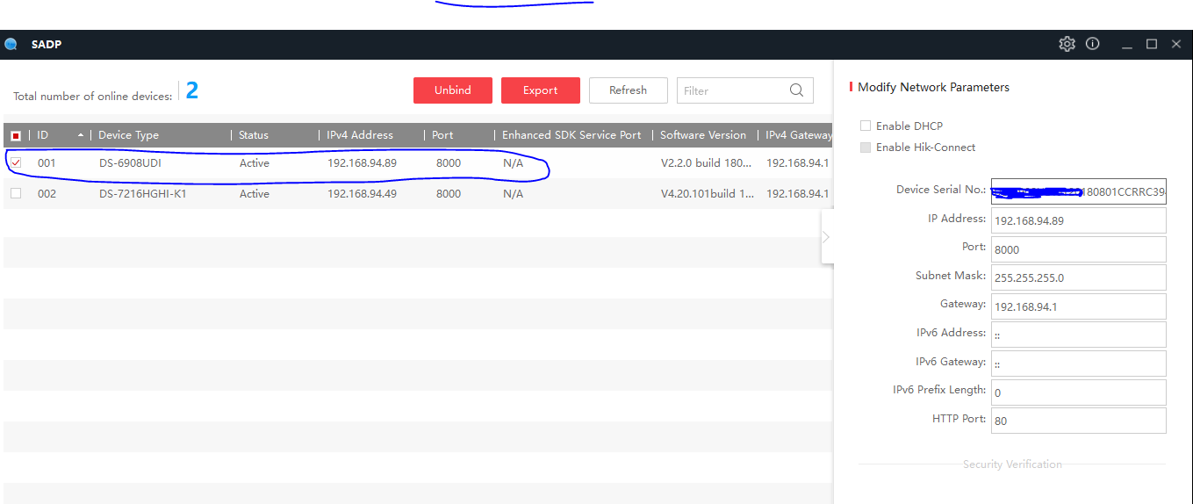This screenshot has height=504, width=1193.
Task: Uncheck device 001 DS-6908UDI checkbox
Action: click(16, 163)
